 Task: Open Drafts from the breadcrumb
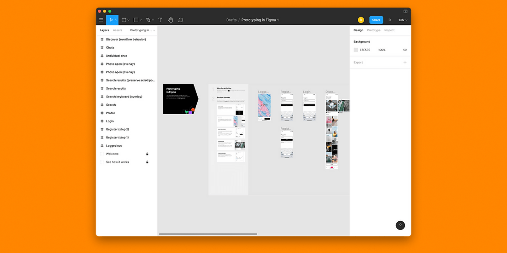(x=231, y=20)
